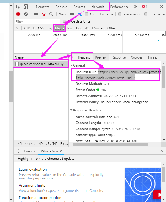166x202 pixels.
Task: Filter requests by Media
Action: point(59,28)
